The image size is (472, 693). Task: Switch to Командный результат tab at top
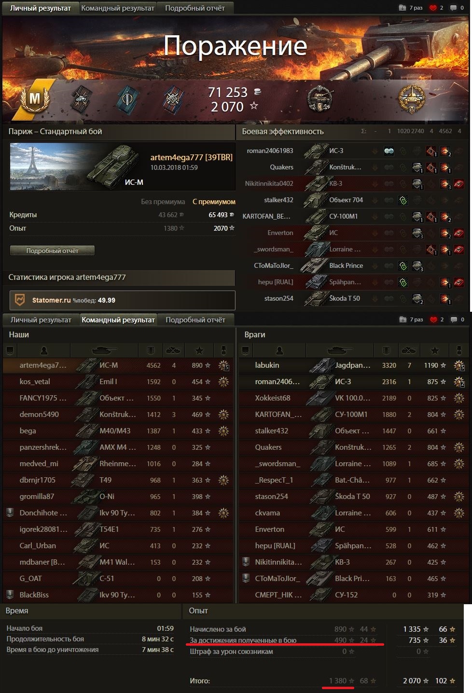pos(118,8)
